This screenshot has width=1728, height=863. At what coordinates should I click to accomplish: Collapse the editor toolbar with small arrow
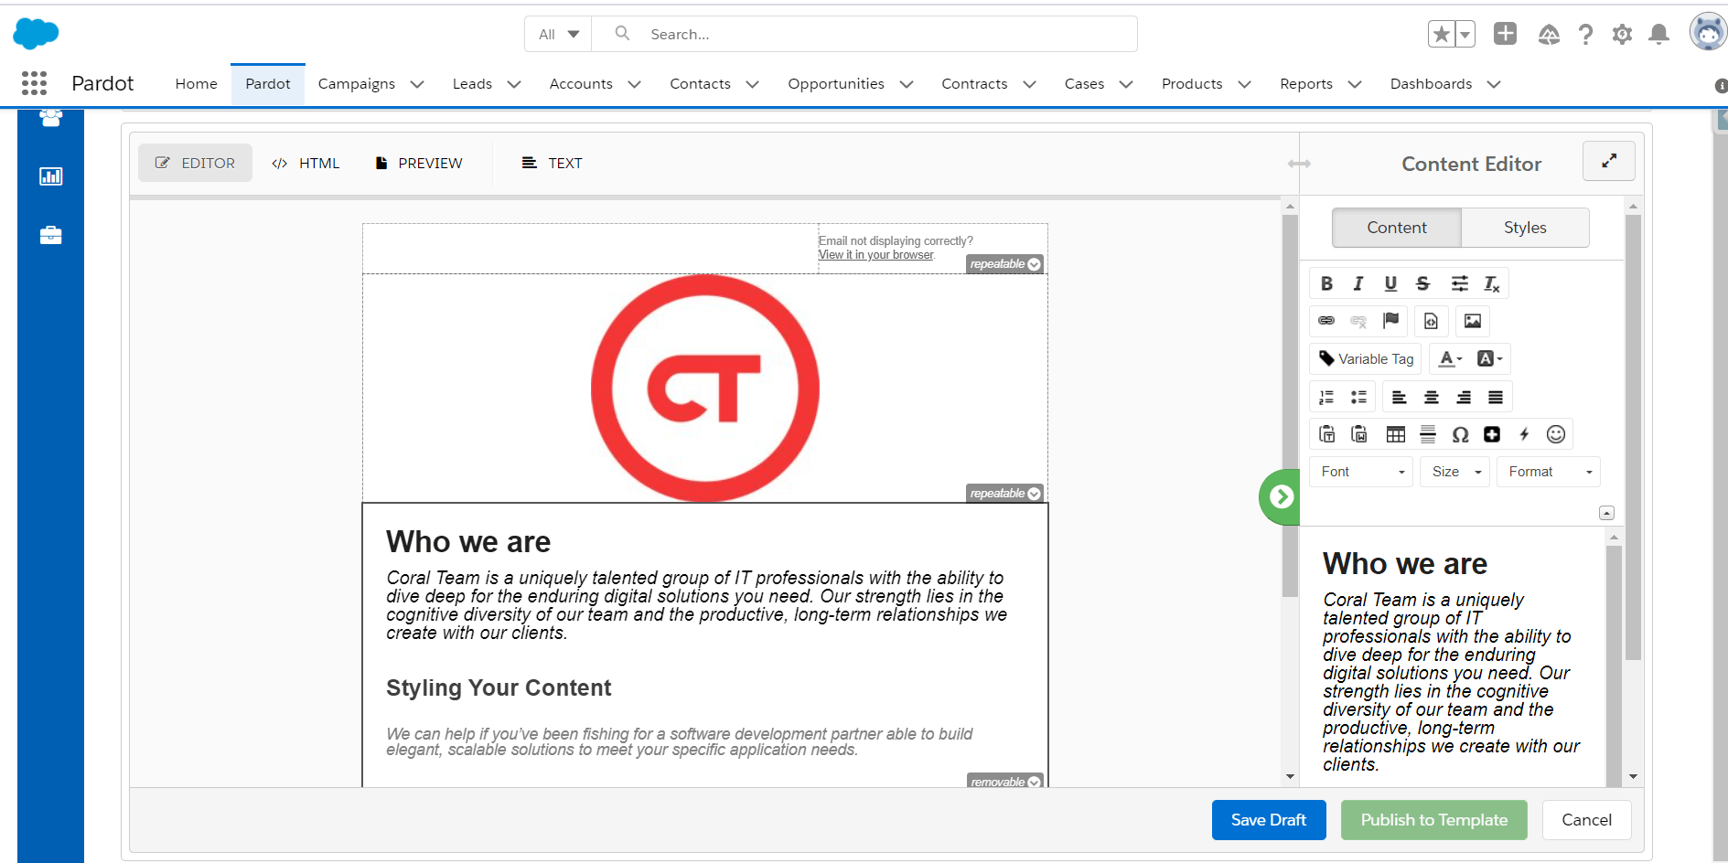coord(1606,513)
